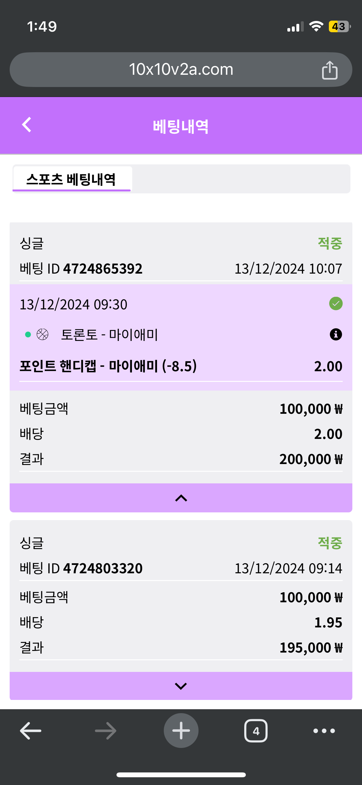Expand bet 4724803320 details
The image size is (362, 785).
[x=181, y=686]
